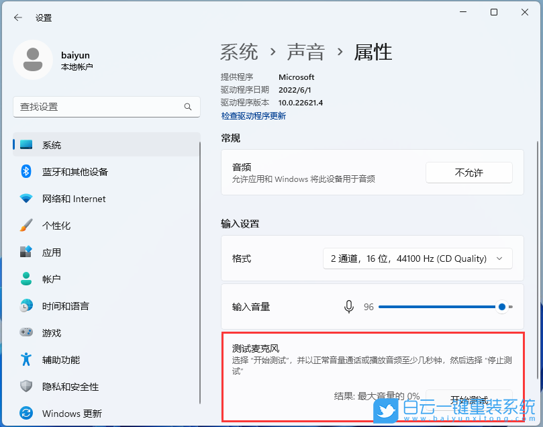
Task: Click 不允许 to block audio access
Action: coord(468,172)
